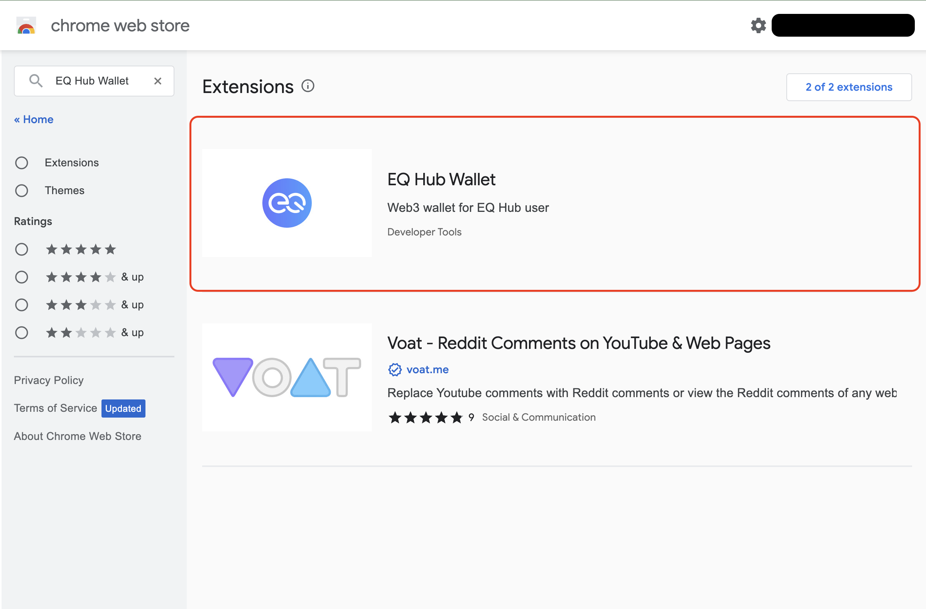Go back via the « Home link

(x=34, y=120)
